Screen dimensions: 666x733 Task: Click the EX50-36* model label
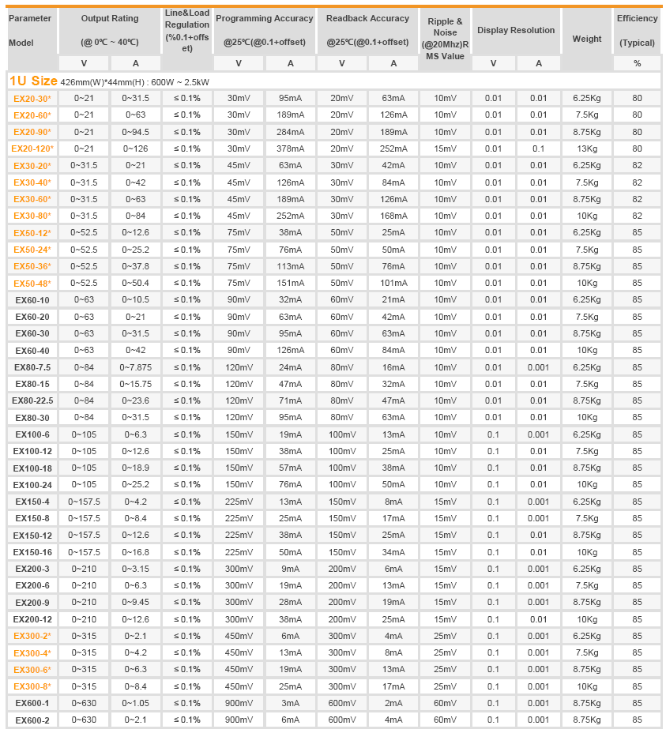coord(32,266)
